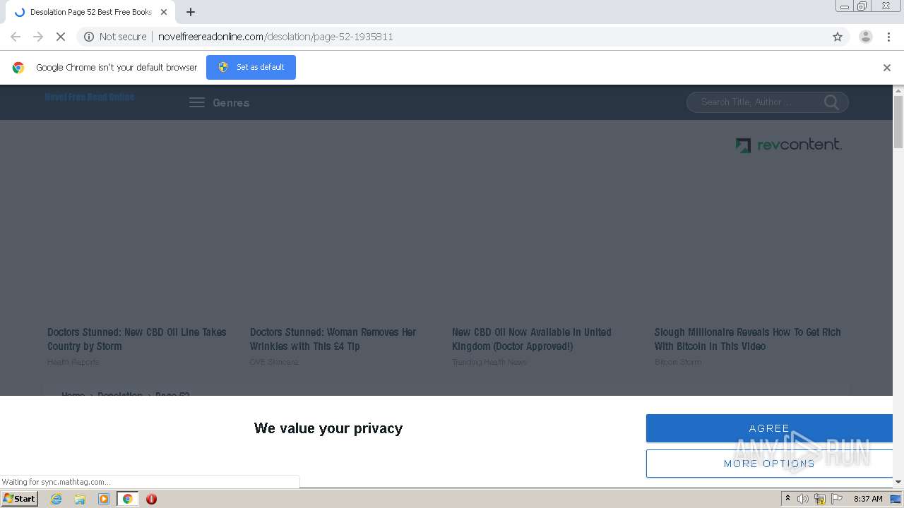The height and width of the screenshot is (508, 904).
Task: Open the Chrome profile avatar menu
Action: coord(865,37)
